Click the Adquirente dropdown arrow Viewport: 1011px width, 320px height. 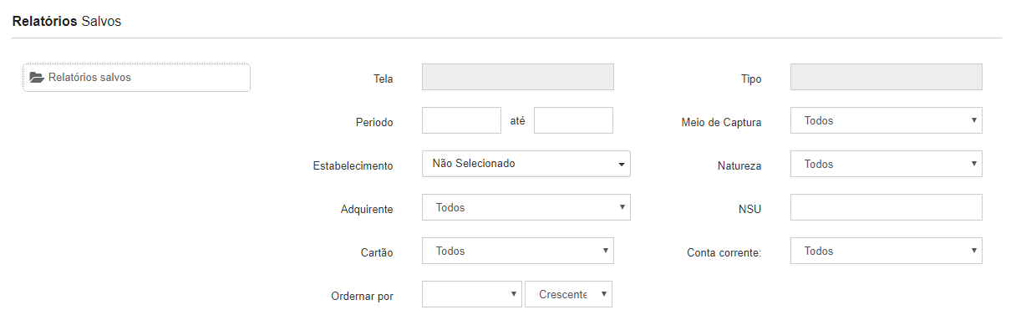click(x=622, y=207)
